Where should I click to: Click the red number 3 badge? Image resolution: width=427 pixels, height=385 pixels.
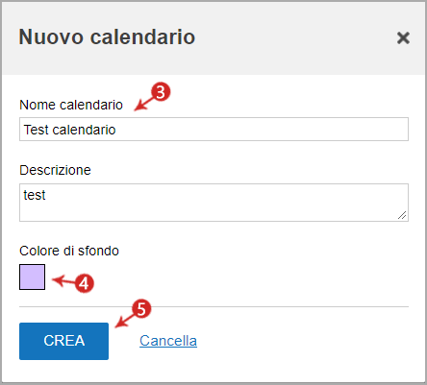tap(161, 92)
